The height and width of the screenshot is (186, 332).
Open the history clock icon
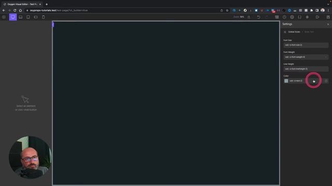[x=284, y=17]
